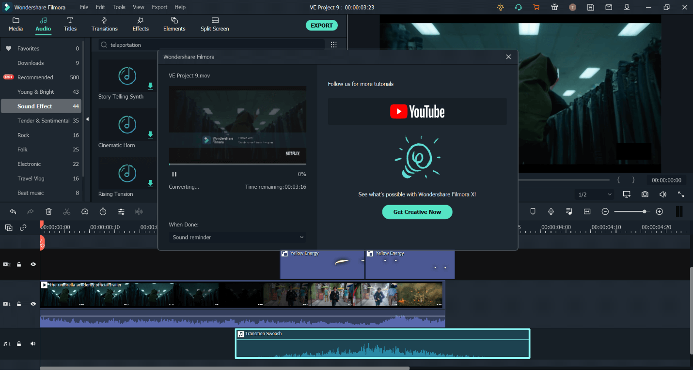Viewport: 693px width, 373px height.
Task: Take a snapshot with the camera icon
Action: (x=645, y=194)
